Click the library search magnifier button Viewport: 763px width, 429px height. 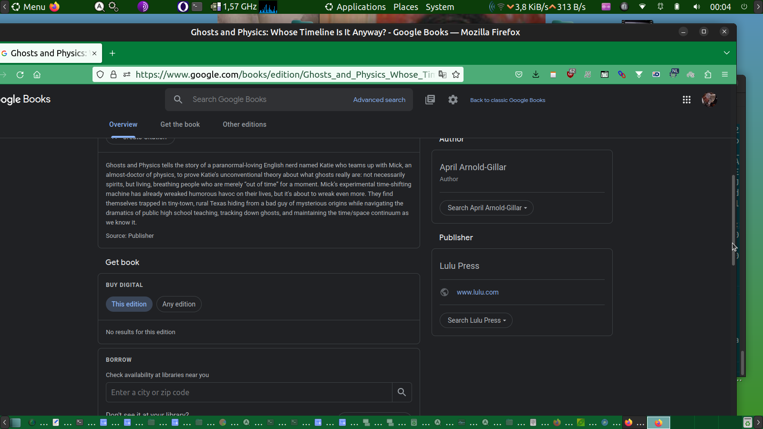[402, 392]
